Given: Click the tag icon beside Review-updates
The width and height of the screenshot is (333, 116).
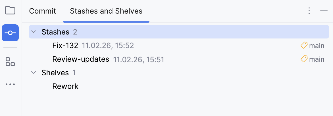Looking at the screenshot, I should [304, 59].
